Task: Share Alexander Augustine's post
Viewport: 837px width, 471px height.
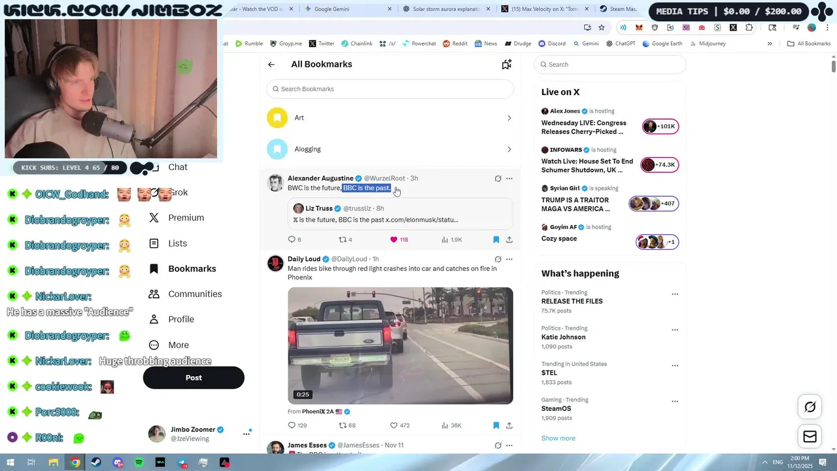Action: point(509,239)
